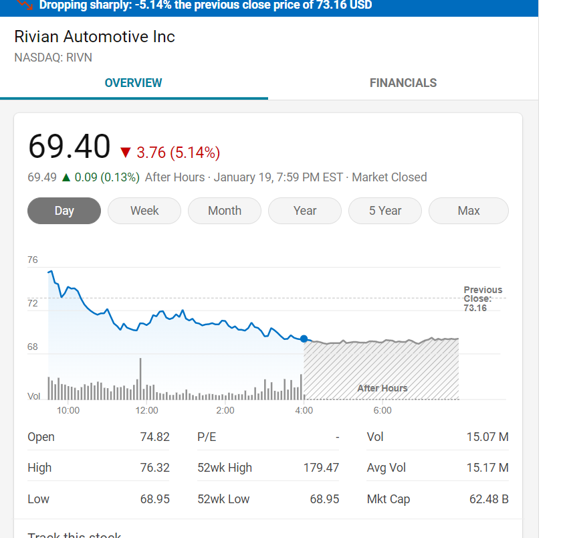Click the current price 69.40
This screenshot has height=538, width=565.
69,147
